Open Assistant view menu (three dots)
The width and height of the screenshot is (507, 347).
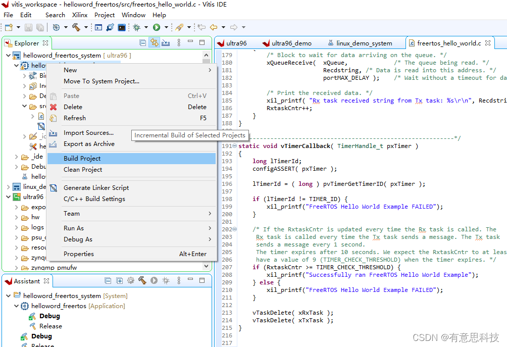[179, 281]
